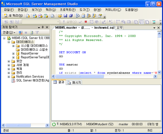This screenshot has height=134, width=163.
Task: Open the Template Explorer icon
Action: (x=94, y=16)
